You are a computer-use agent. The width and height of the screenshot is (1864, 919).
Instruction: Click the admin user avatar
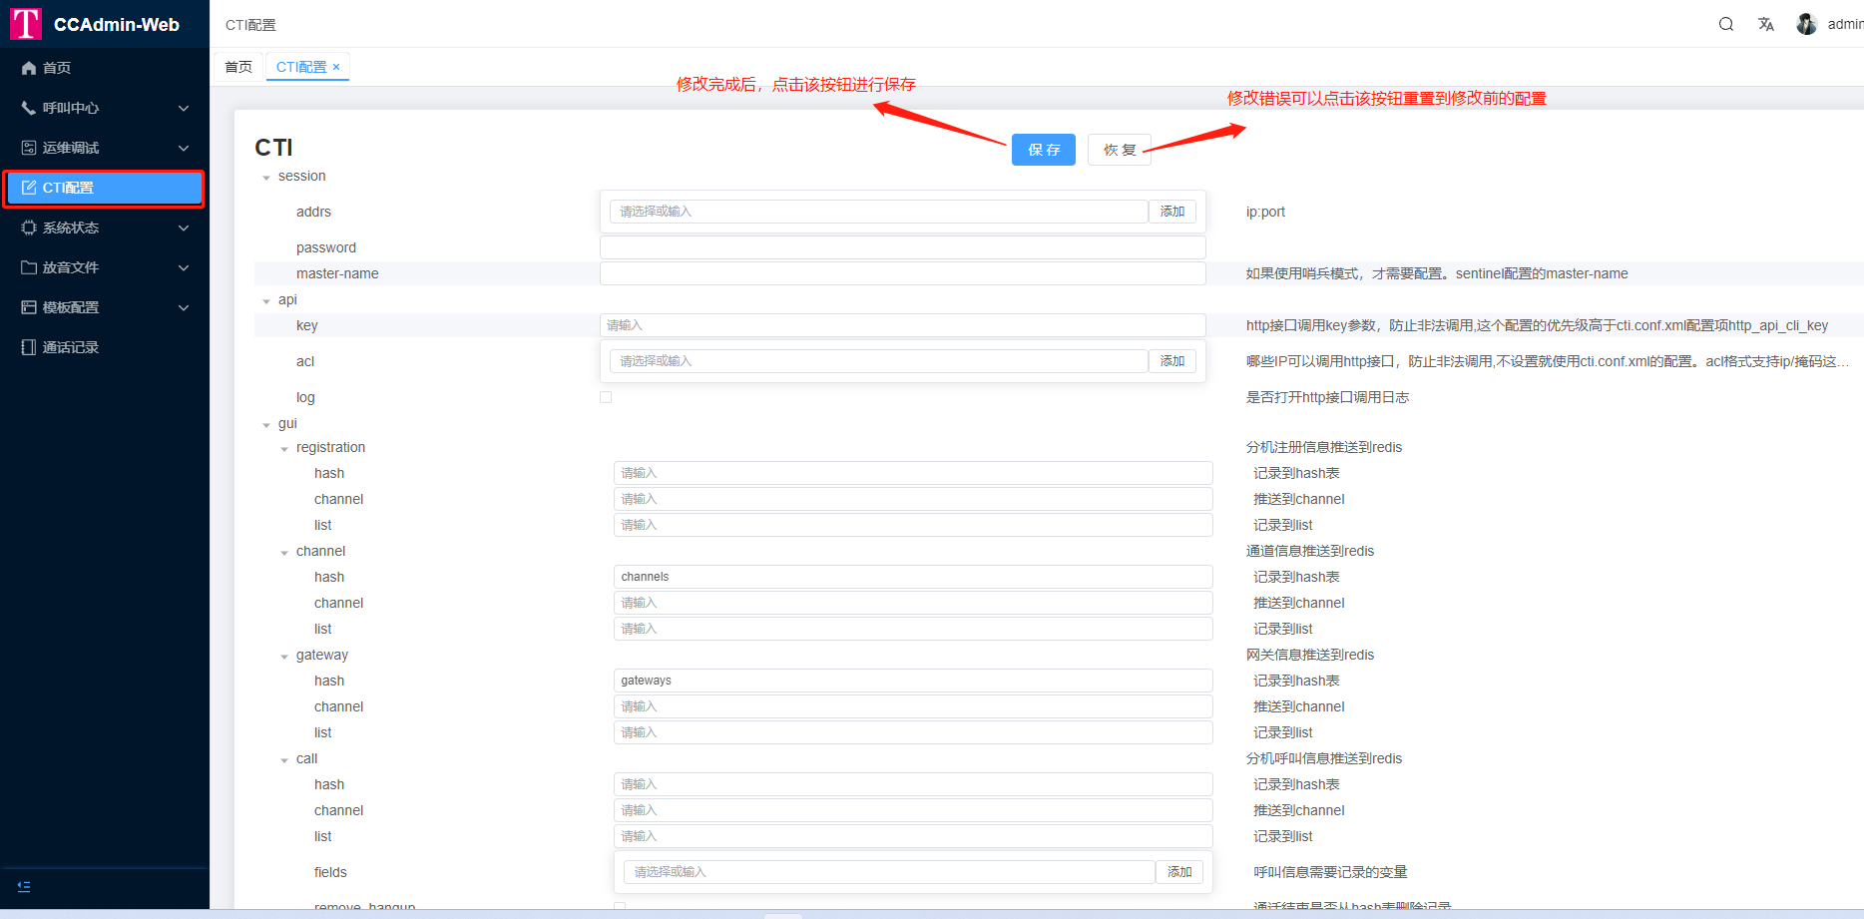(x=1806, y=24)
